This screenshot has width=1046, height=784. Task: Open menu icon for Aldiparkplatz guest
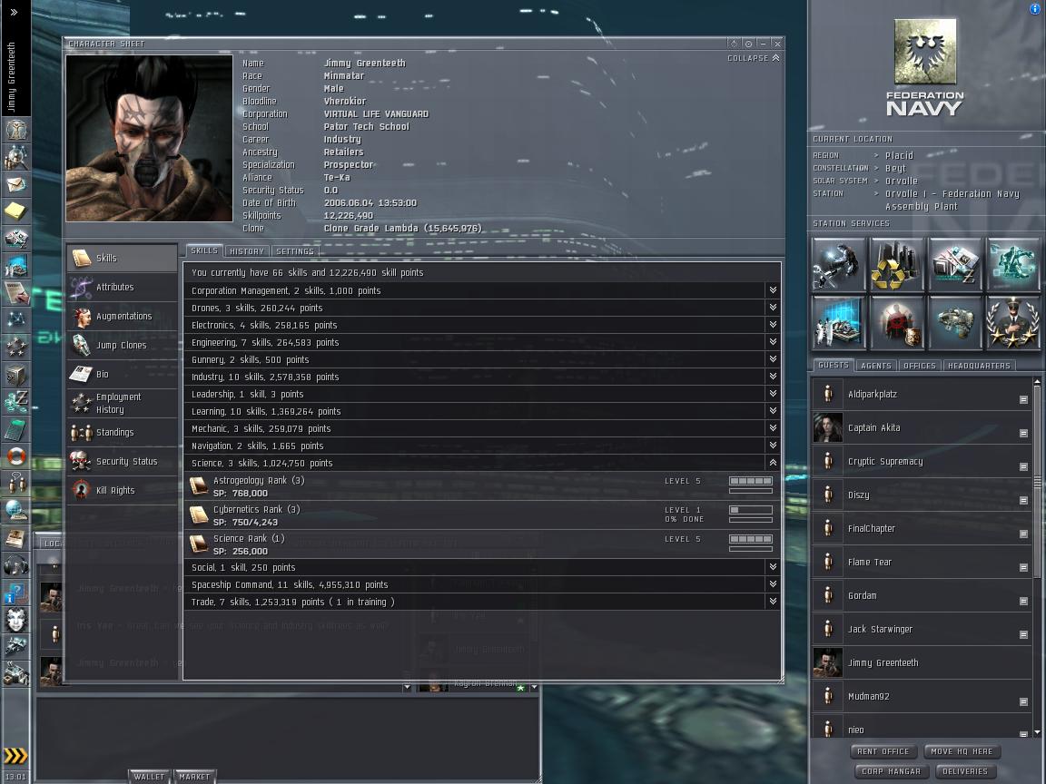tap(1022, 399)
